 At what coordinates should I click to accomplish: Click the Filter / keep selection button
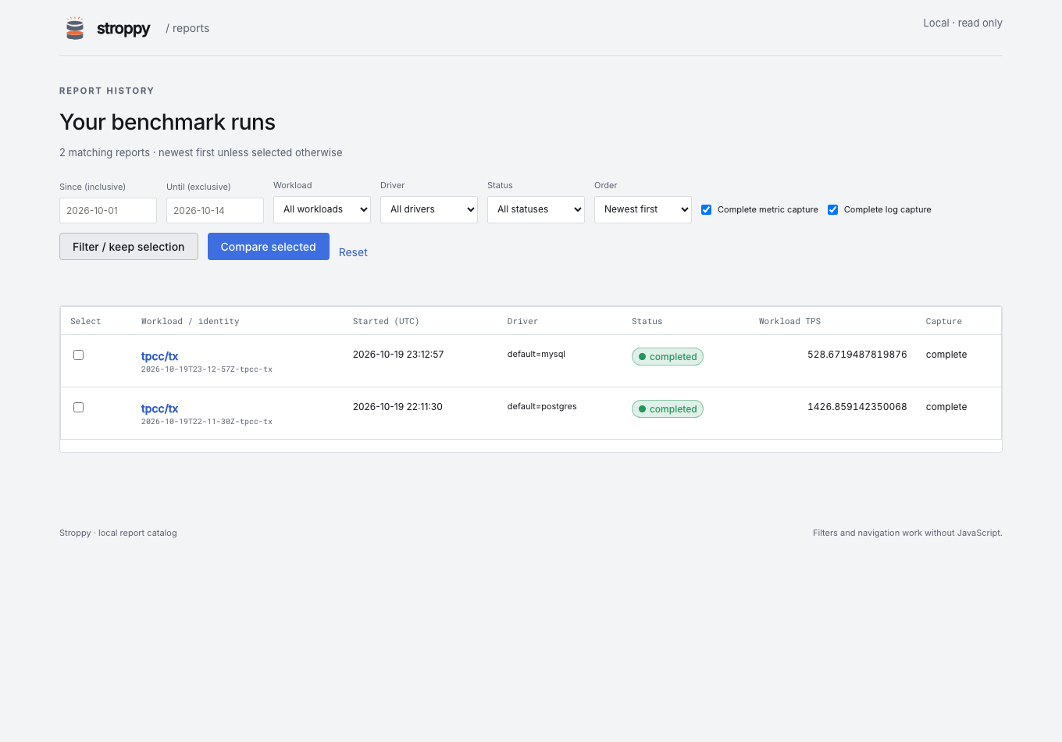click(x=129, y=247)
